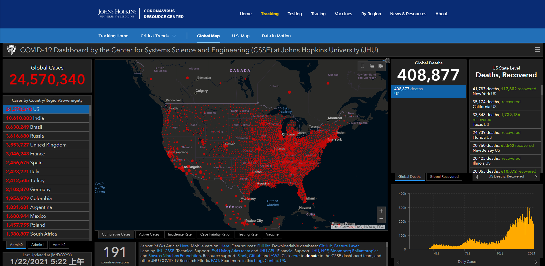Open the Home navigation item
Image resolution: width=545 pixels, height=266 pixels.
(x=246, y=14)
